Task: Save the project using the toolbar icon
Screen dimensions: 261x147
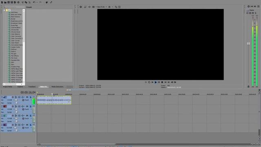Action: (9, 2)
